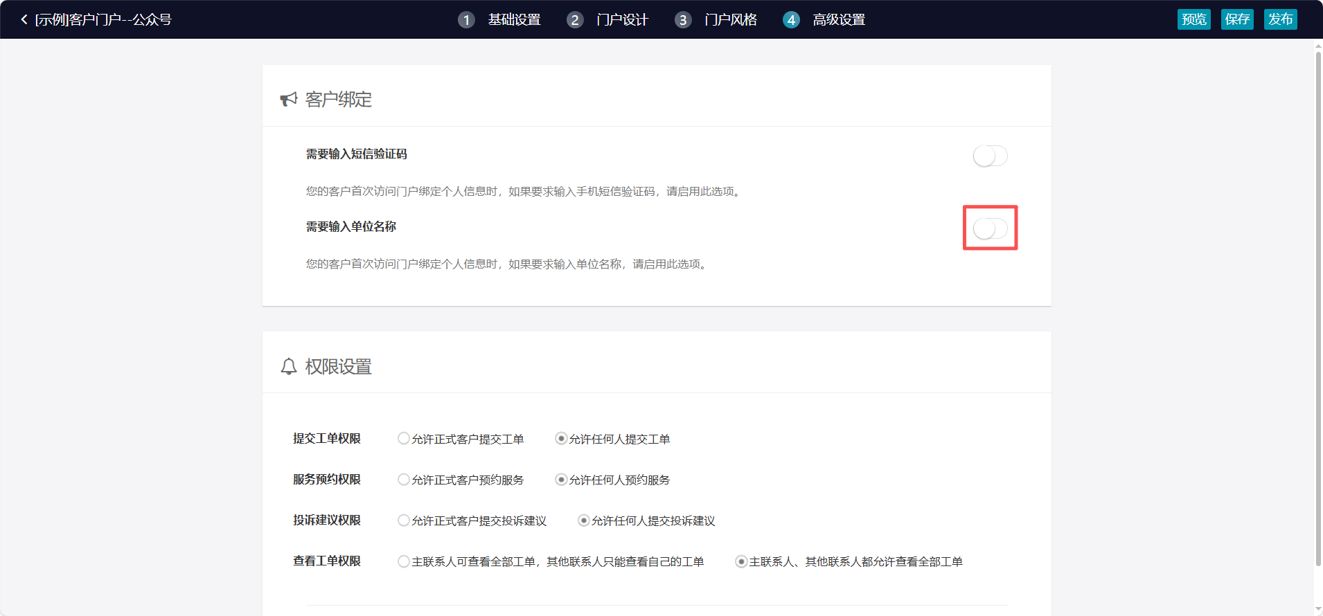Publish the portal with 发布 button
The height and width of the screenshot is (616, 1323).
coord(1280,19)
